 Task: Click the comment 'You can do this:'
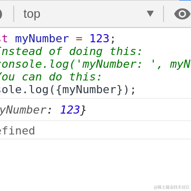click(50, 77)
